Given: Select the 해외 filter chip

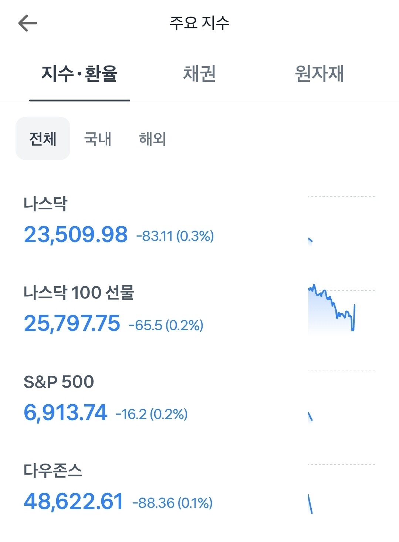Looking at the screenshot, I should click(152, 139).
